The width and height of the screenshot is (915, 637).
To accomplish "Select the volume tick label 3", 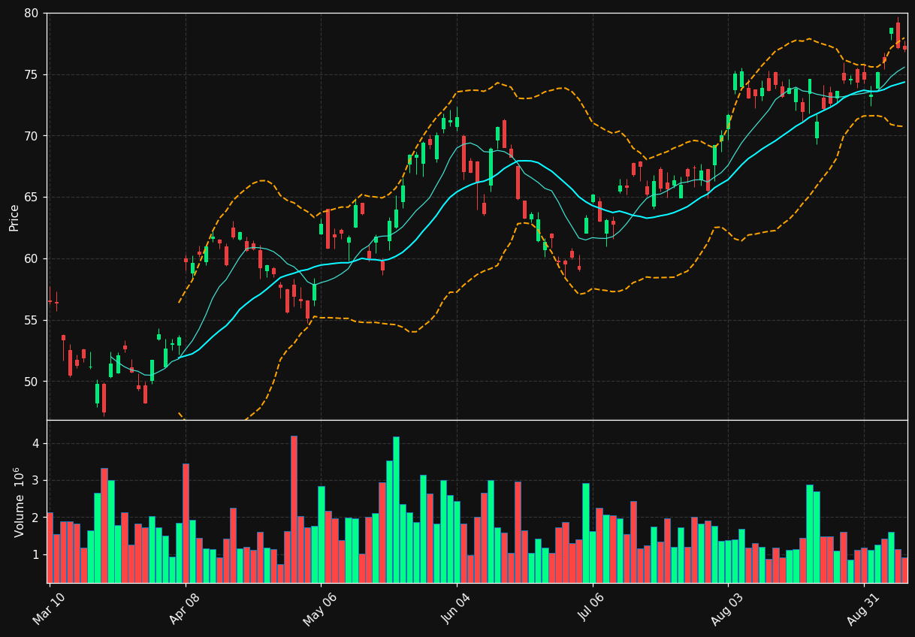I will pos(35,481).
